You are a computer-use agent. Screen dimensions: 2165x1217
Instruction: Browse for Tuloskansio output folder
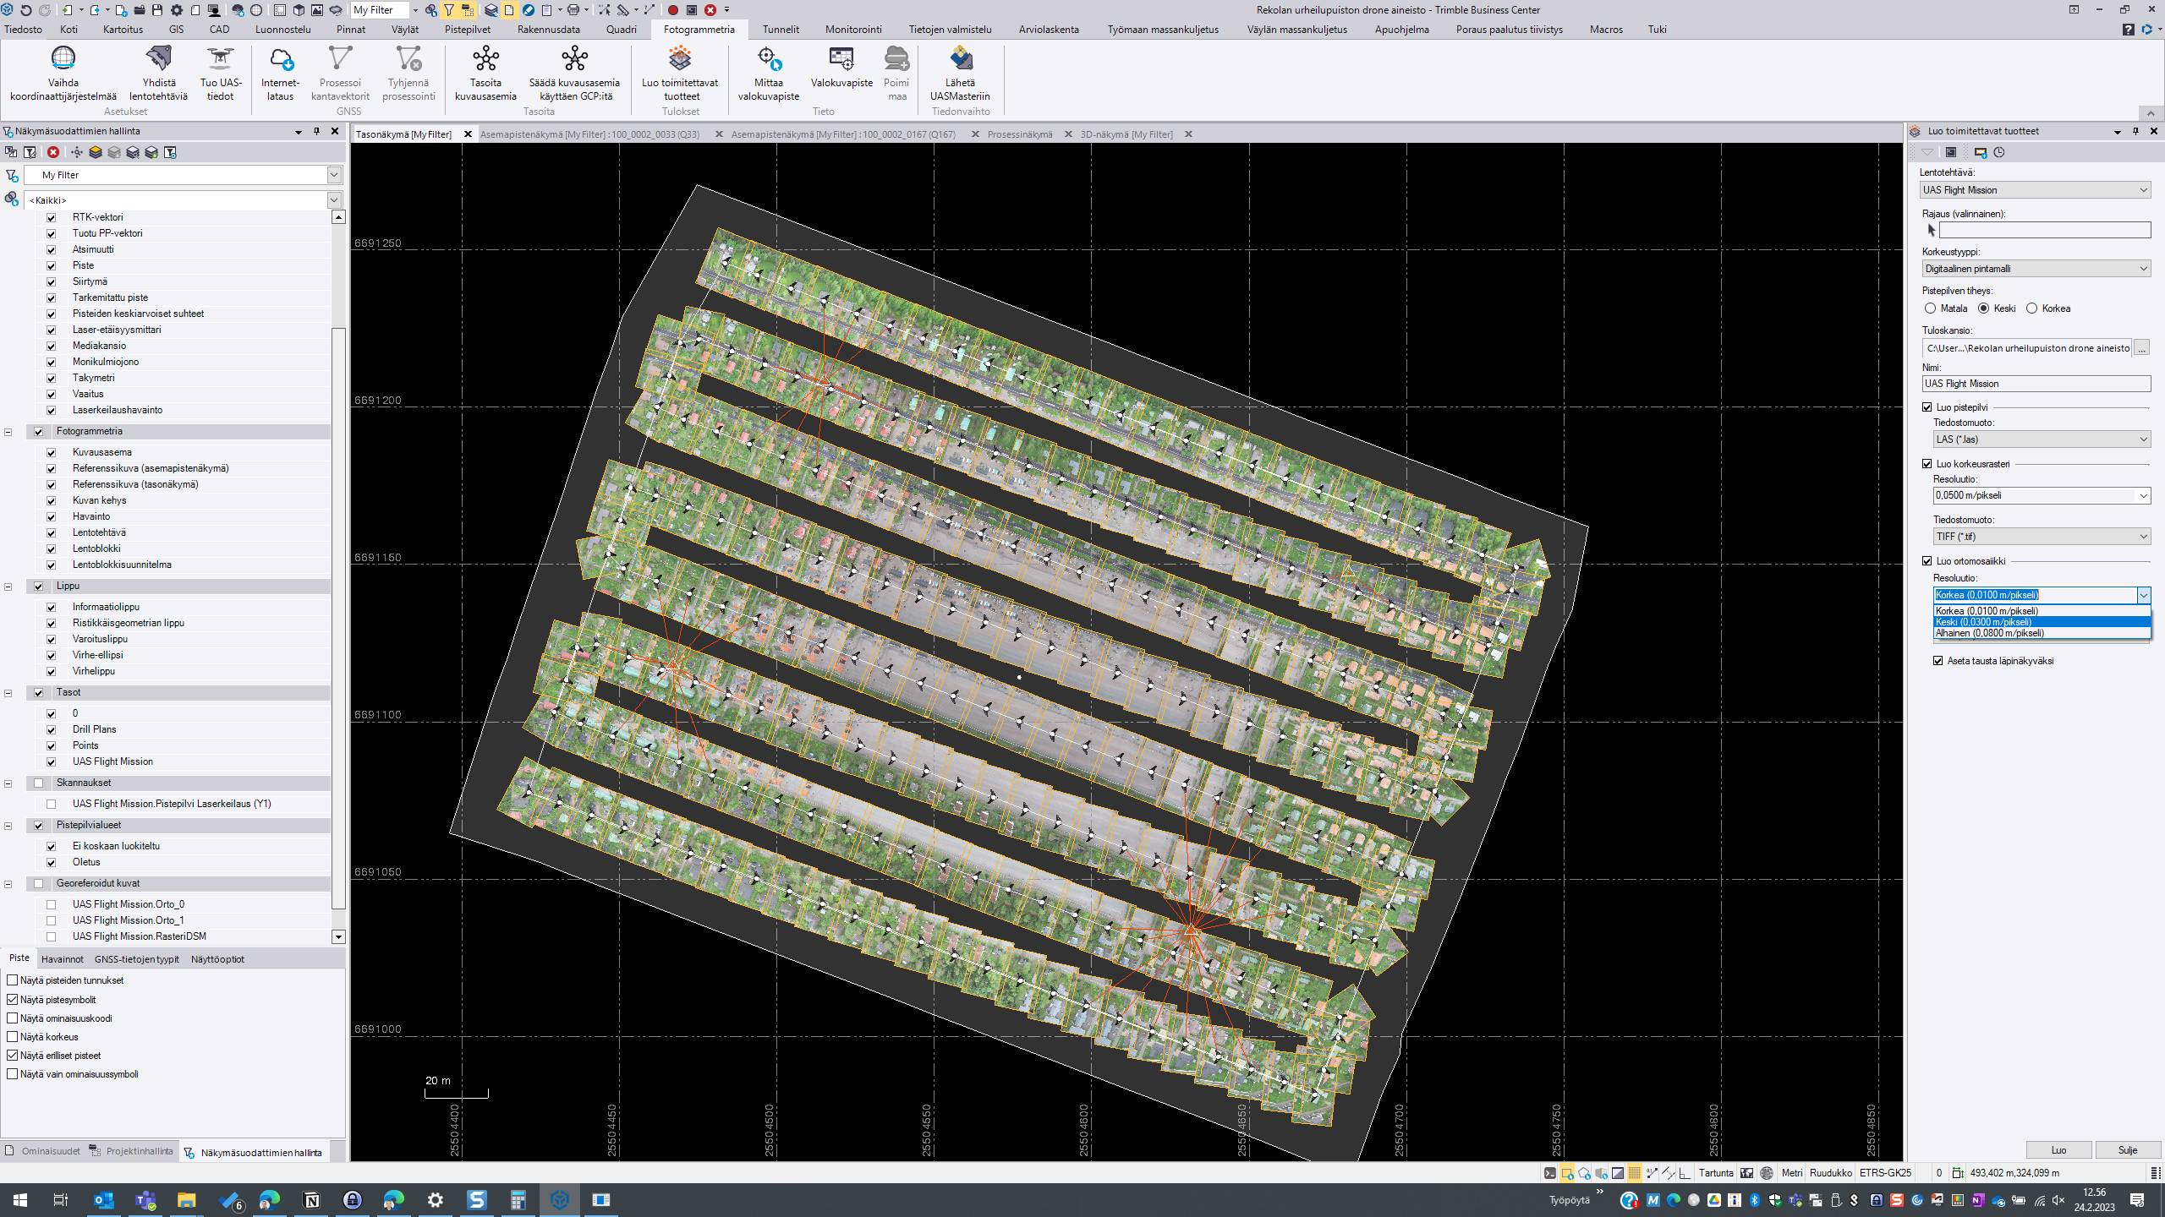pos(2142,348)
